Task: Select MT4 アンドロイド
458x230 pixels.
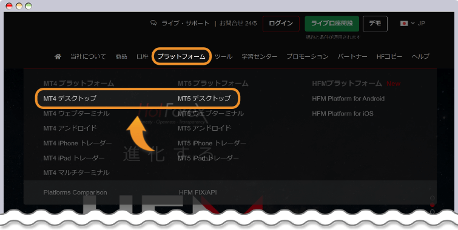Action: coord(70,128)
